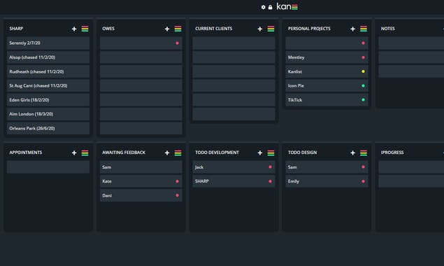
Task: Add a card to APPOINTMENTS list
Action: click(74, 153)
